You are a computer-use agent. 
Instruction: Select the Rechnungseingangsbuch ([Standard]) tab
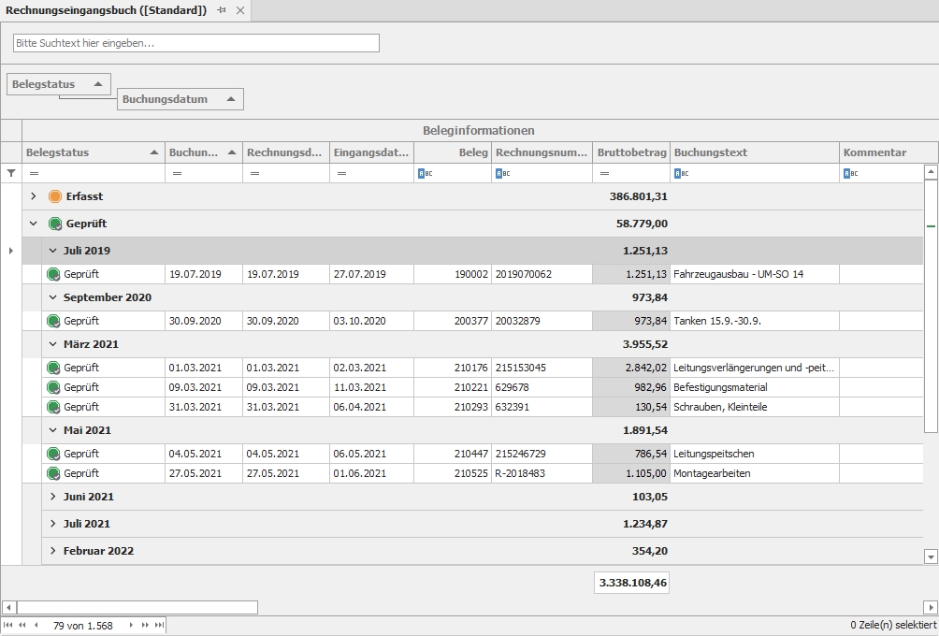click(x=106, y=10)
